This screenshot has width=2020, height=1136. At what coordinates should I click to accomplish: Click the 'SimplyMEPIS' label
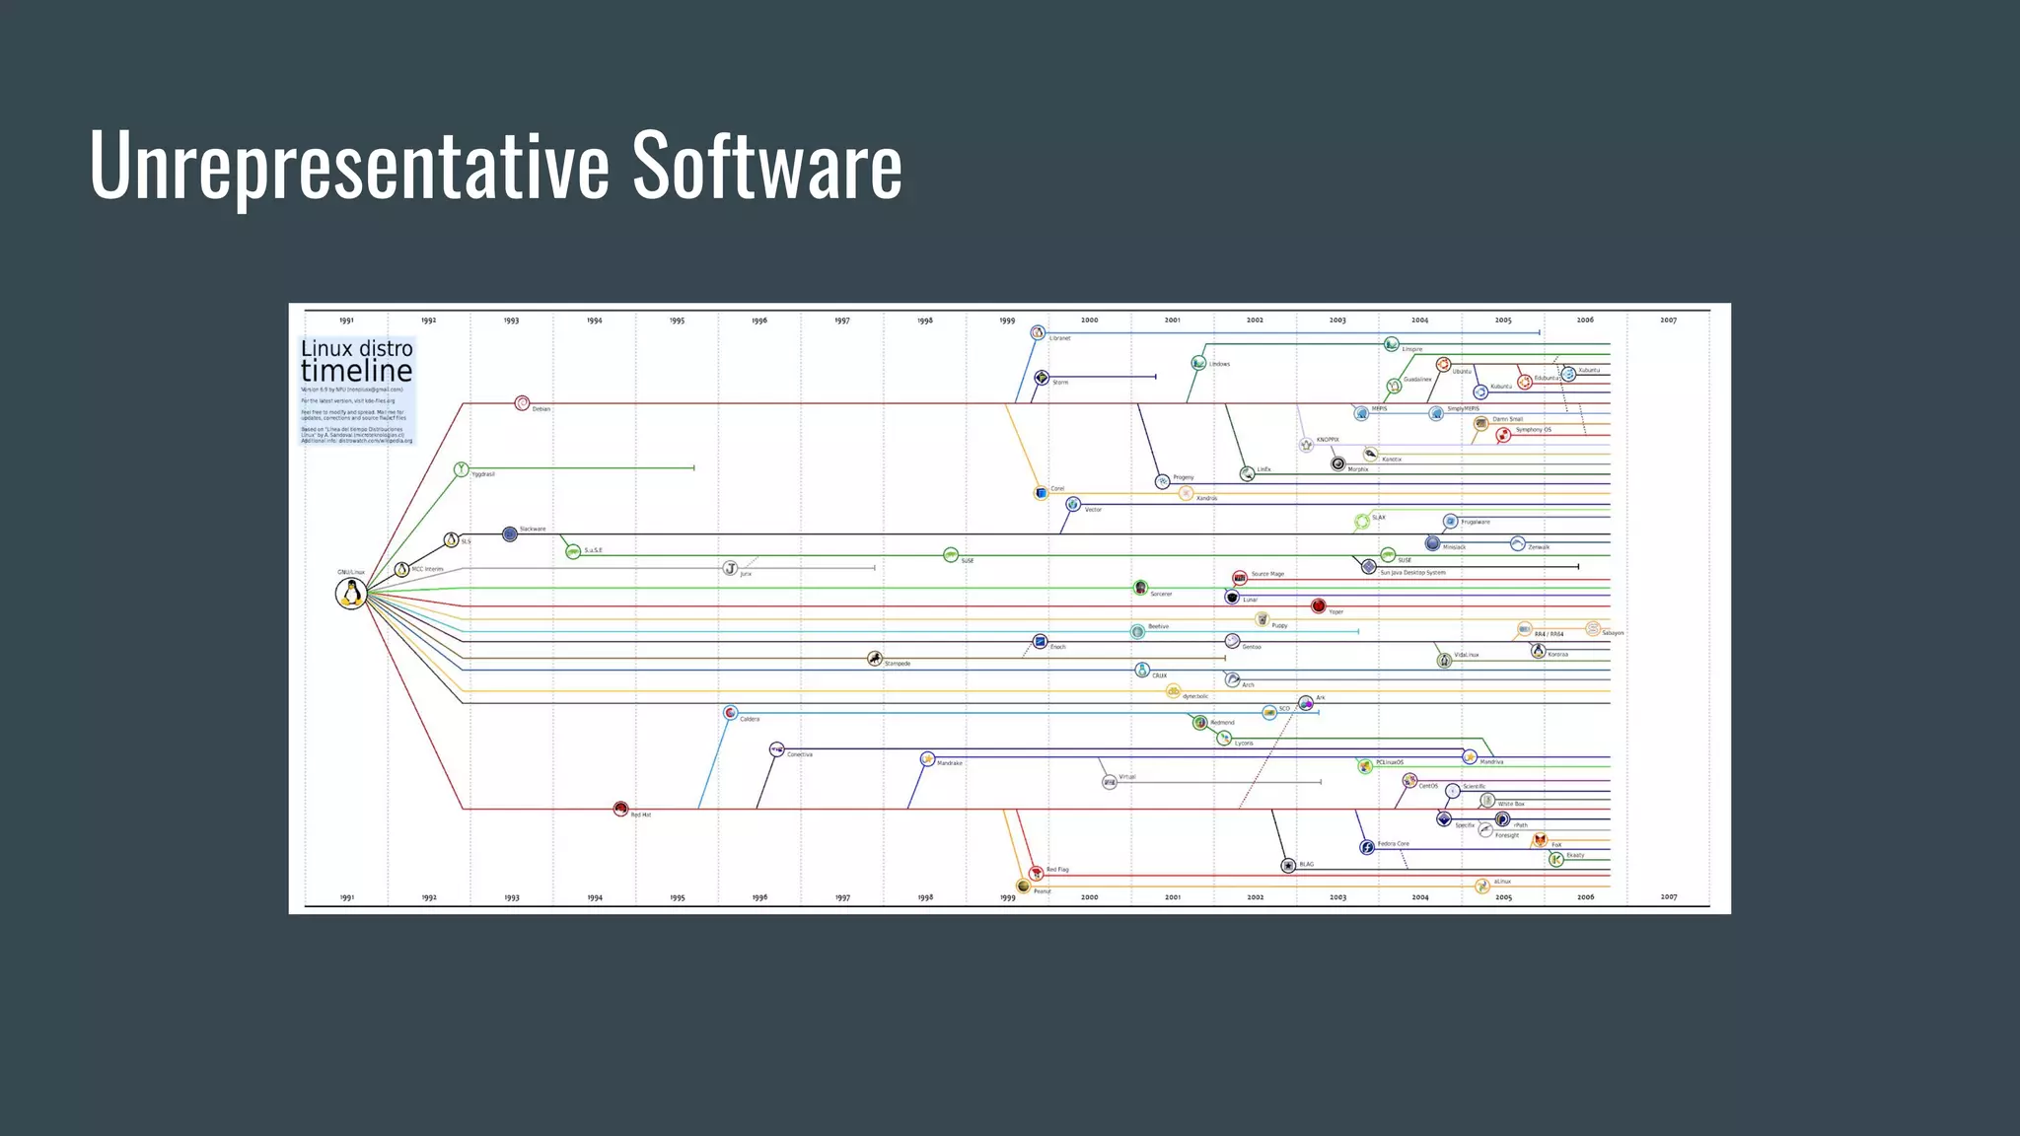pos(1463,408)
